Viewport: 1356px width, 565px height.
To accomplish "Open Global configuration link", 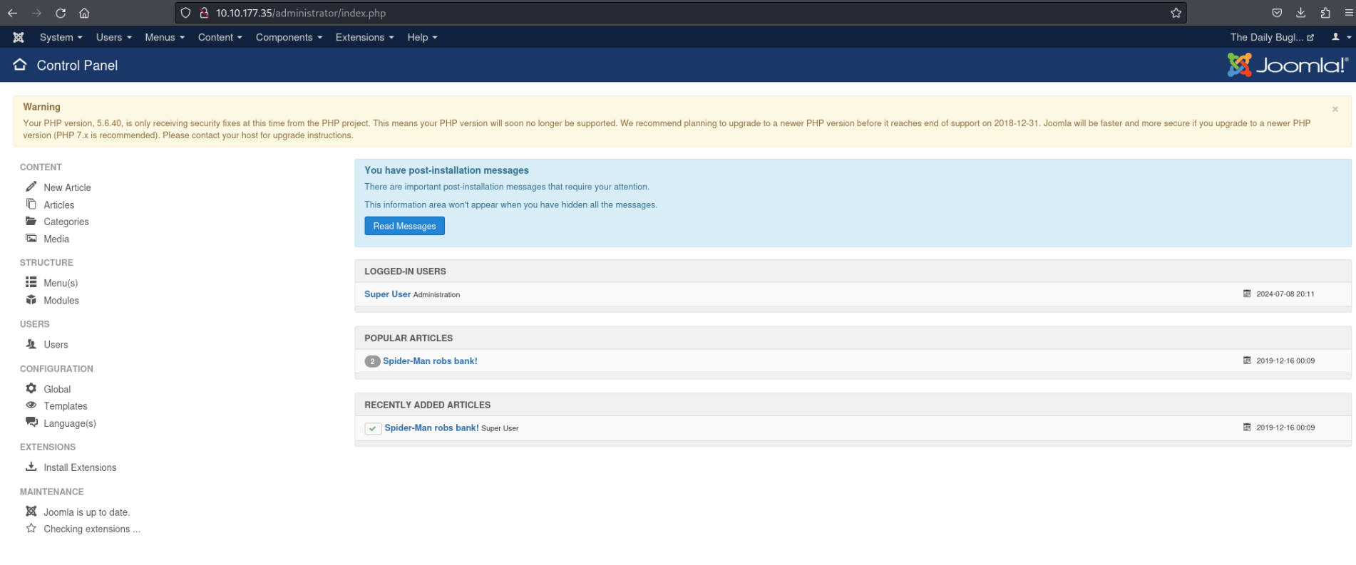I will point(57,389).
